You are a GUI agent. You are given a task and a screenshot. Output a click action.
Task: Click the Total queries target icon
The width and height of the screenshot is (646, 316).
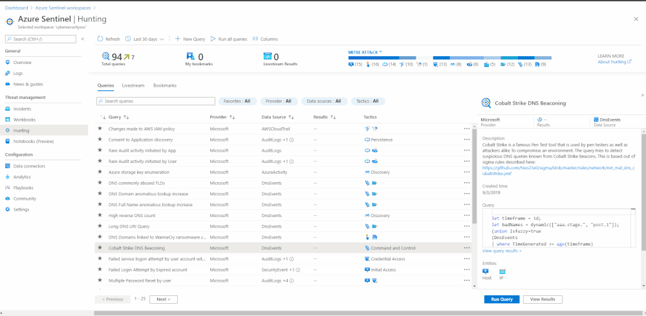[x=106, y=56]
